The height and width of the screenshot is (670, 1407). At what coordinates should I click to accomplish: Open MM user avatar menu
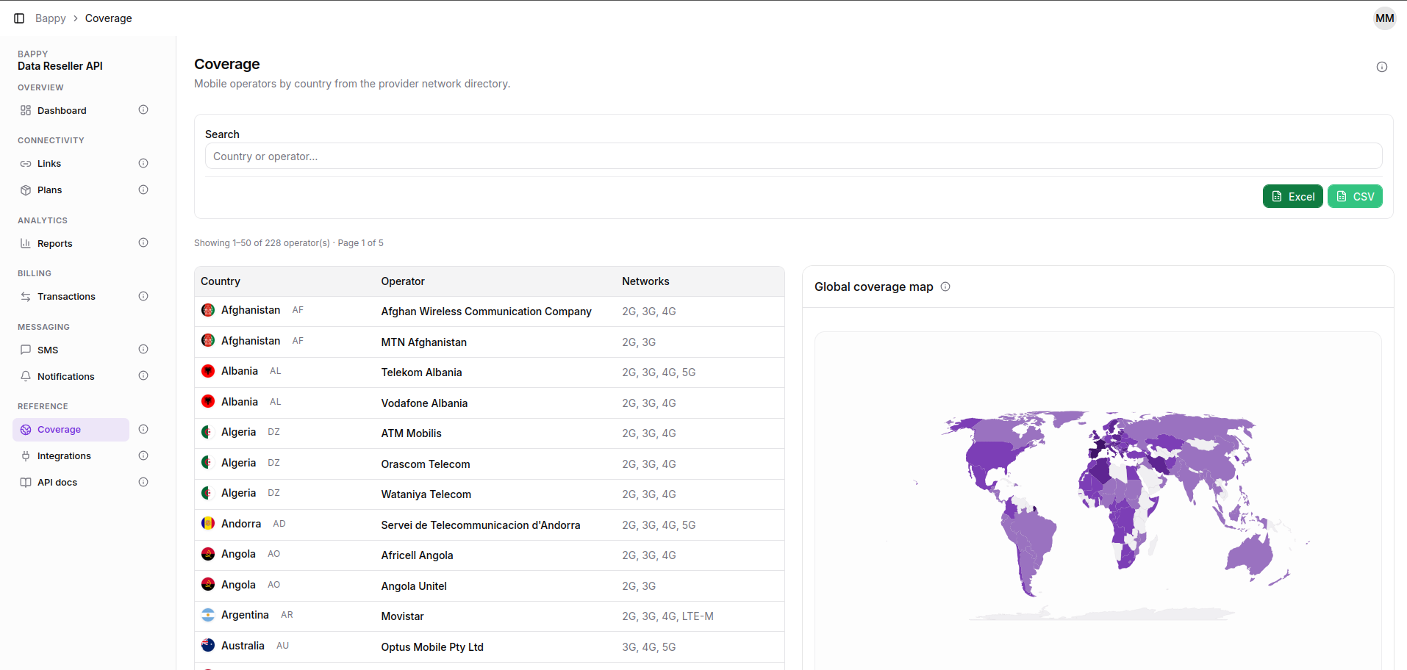point(1385,18)
